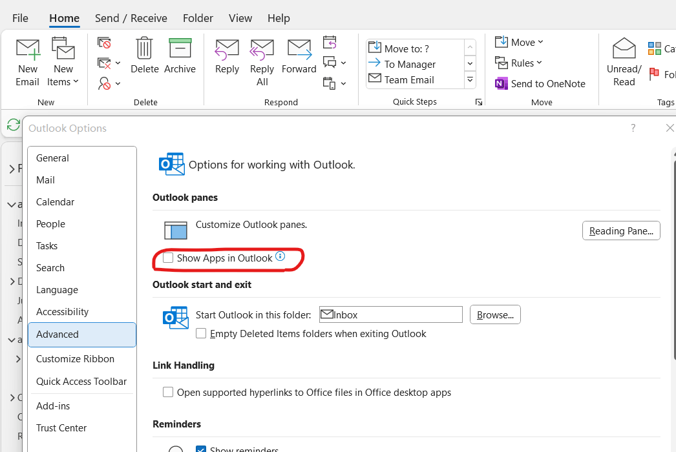676x452 pixels.
Task: Click the Customize Outlook panes icon
Action: (x=176, y=230)
